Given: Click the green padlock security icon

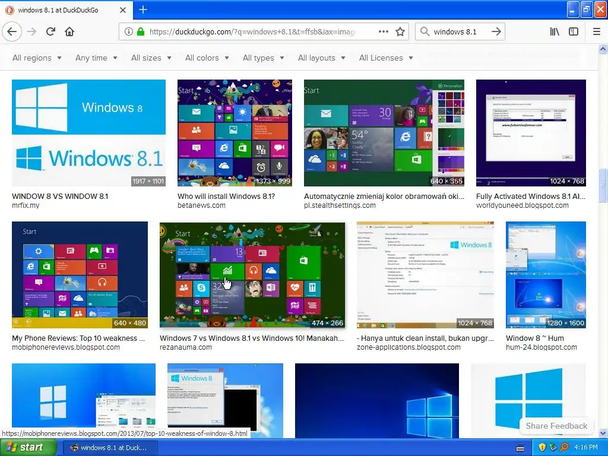Looking at the screenshot, I should point(141,32).
